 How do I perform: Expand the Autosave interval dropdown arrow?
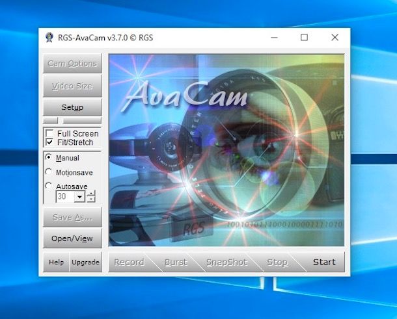pos(79,197)
